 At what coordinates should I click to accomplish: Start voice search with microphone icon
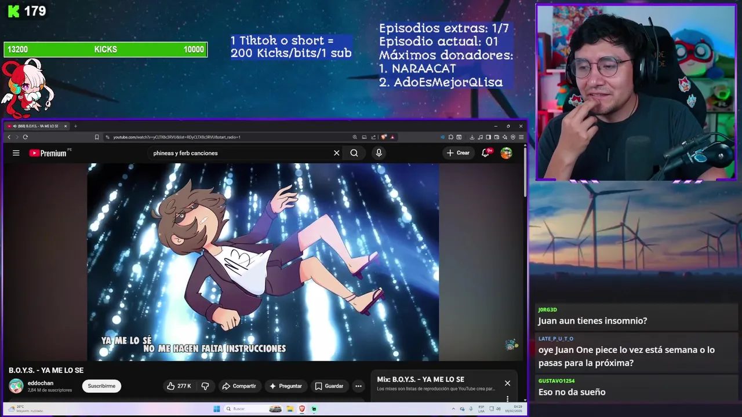(379, 153)
